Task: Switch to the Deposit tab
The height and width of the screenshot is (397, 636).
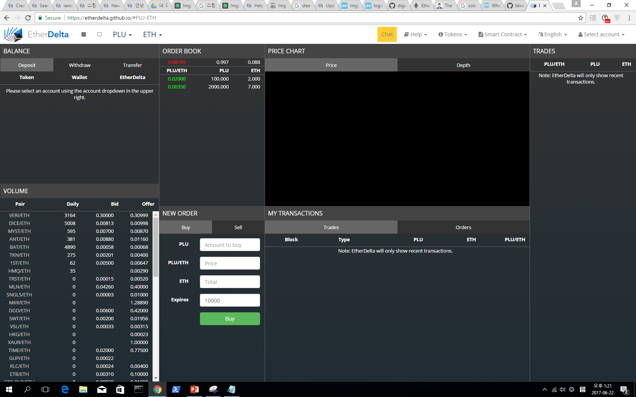Action: pyautogui.click(x=26, y=65)
